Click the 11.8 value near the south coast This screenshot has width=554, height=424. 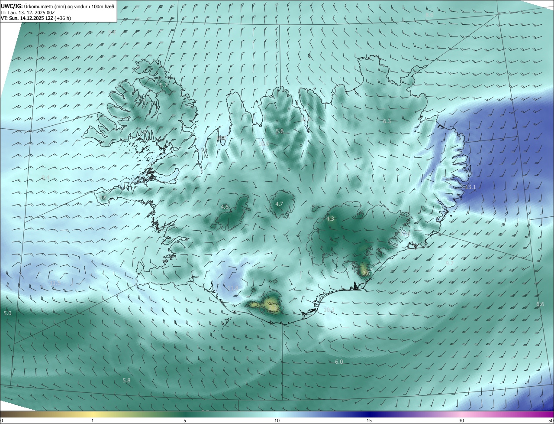[x=233, y=288]
